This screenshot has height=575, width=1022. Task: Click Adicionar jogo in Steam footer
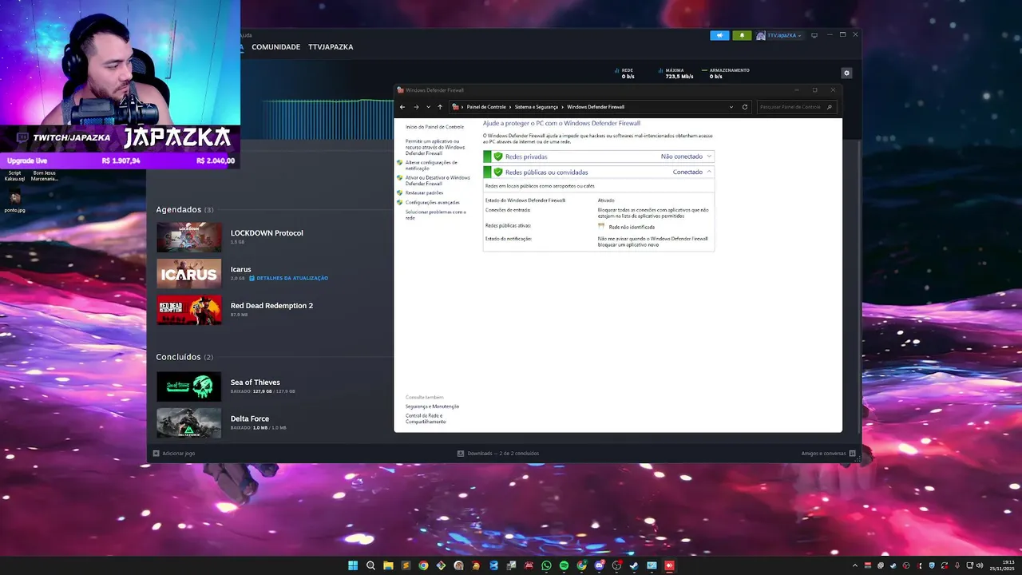174,453
